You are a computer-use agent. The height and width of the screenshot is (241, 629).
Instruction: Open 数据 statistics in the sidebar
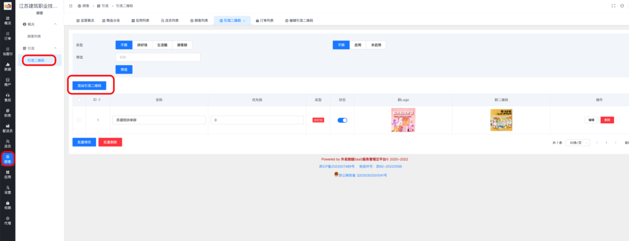[7, 66]
